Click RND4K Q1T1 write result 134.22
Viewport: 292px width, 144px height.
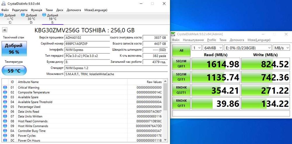coord(265,103)
